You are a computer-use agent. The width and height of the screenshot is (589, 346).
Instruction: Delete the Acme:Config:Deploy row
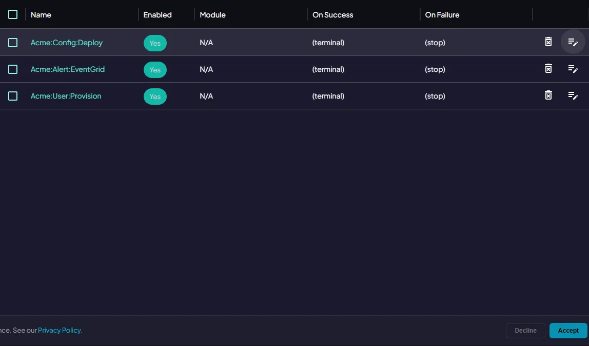(x=548, y=42)
